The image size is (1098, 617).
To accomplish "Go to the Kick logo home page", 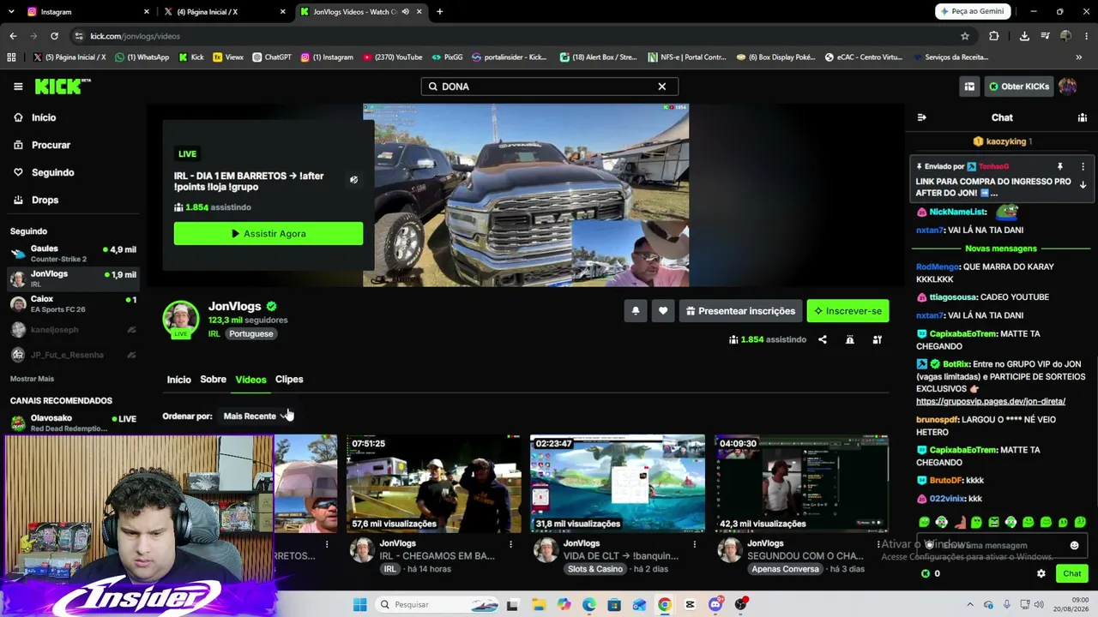I will [62, 86].
